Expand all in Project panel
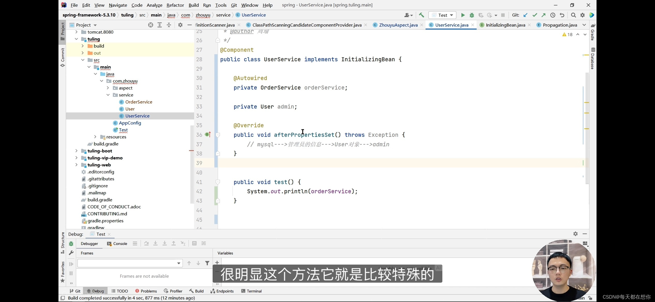The image size is (655, 302). click(x=160, y=25)
